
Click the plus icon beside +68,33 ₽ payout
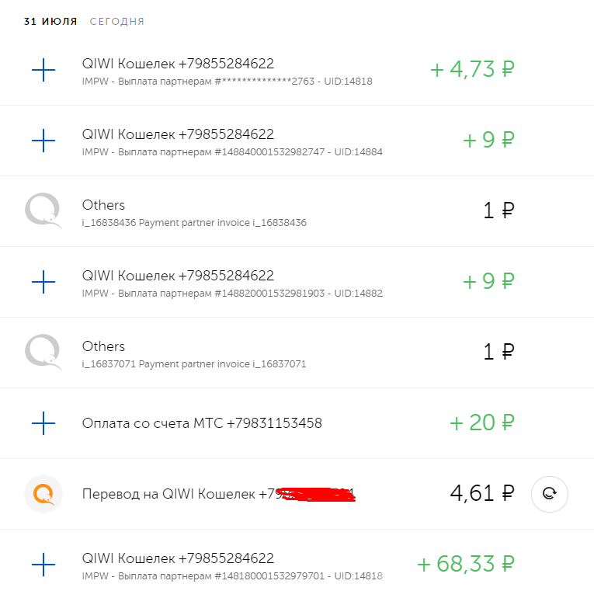click(43, 565)
